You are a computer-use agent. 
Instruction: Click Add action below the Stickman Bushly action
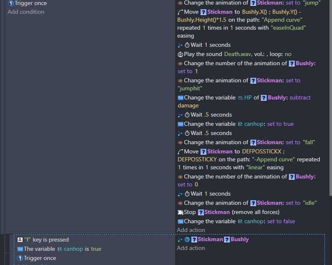pos(191,248)
